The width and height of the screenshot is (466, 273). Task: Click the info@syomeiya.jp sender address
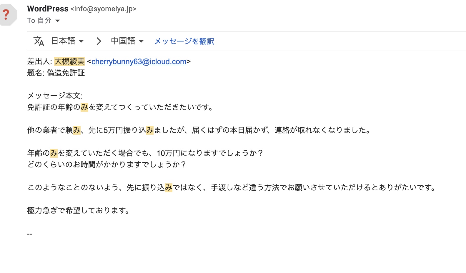(104, 9)
